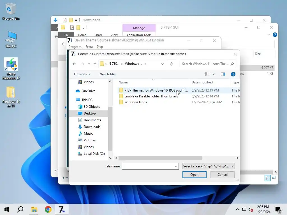The width and height of the screenshot is (287, 215).
Task: Open File Explorer from the taskbar
Action: tap(34, 209)
